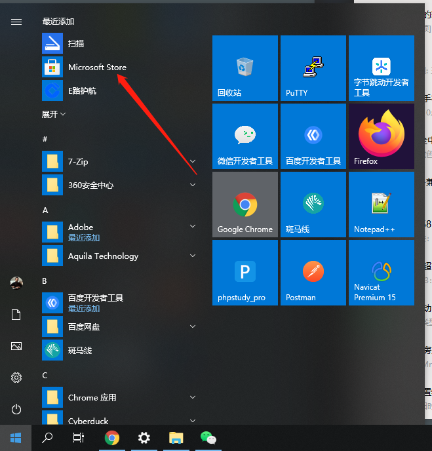432x451 pixels.
Task: Open the Chrome 应用 folder entry
Action: tap(120, 397)
